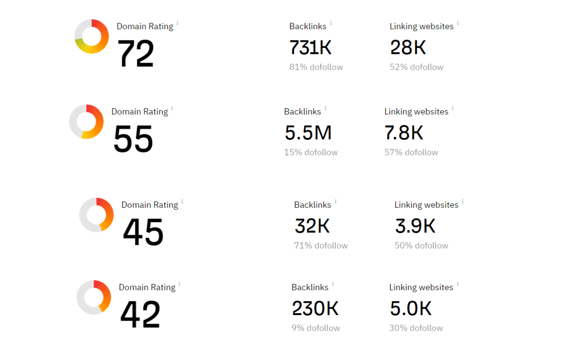The height and width of the screenshot is (349, 573).
Task: Open the 731K backlinks value
Action: pos(310,47)
